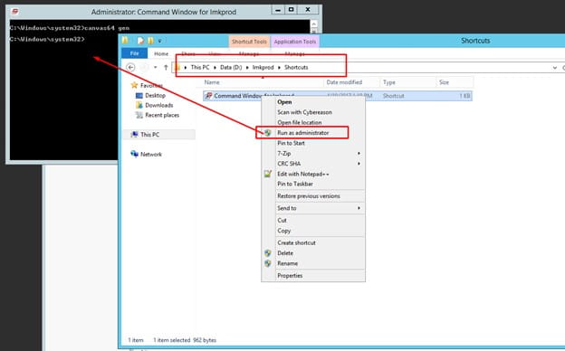Select This PC in navigation pane
This screenshot has height=351, width=565.
point(150,135)
